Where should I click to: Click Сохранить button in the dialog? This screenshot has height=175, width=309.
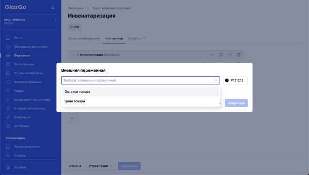click(236, 103)
